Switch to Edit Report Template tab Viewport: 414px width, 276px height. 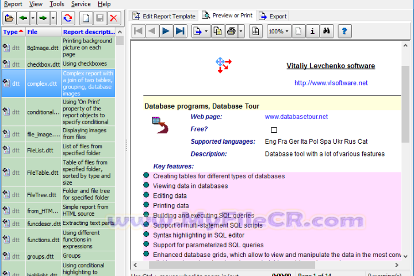tap(164, 16)
